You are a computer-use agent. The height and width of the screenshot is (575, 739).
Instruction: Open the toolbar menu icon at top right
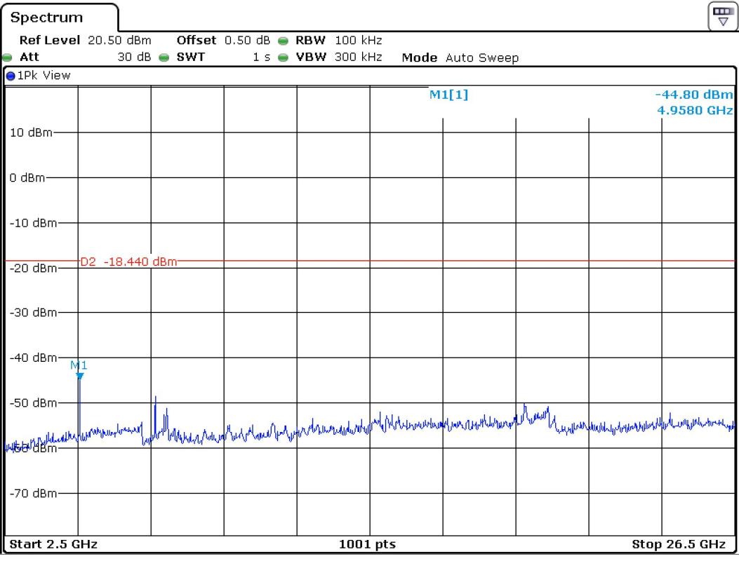(x=722, y=17)
